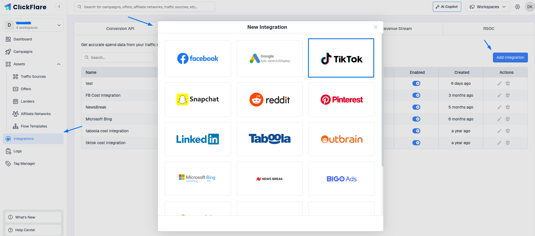Select the BIGO Ads integration card
Viewport: 535px width, 236px height.
point(342,179)
